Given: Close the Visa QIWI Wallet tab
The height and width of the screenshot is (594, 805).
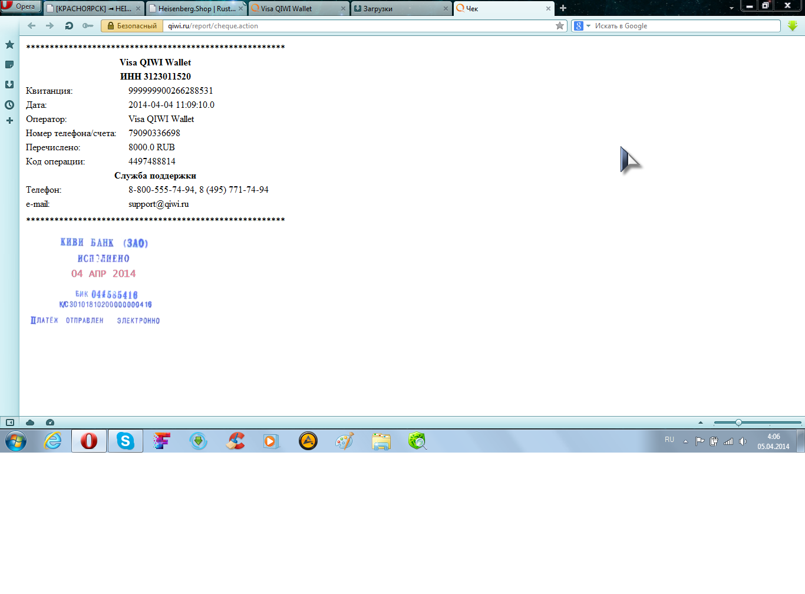Looking at the screenshot, I should coord(343,9).
